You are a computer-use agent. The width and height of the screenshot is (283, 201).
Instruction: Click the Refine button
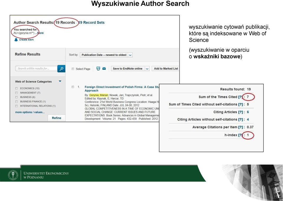tap(57, 118)
